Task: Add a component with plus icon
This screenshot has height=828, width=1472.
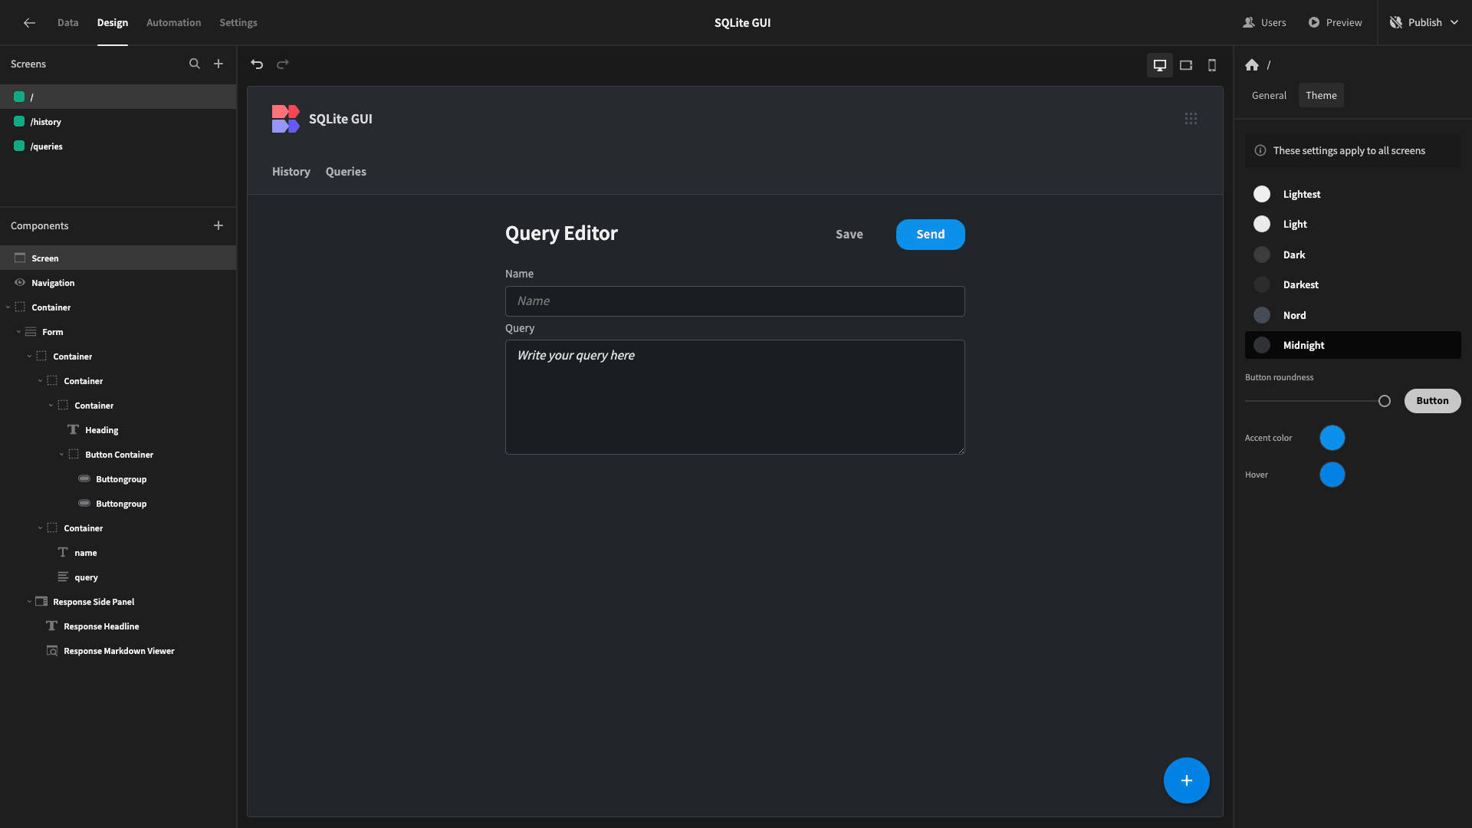Action: [219, 225]
